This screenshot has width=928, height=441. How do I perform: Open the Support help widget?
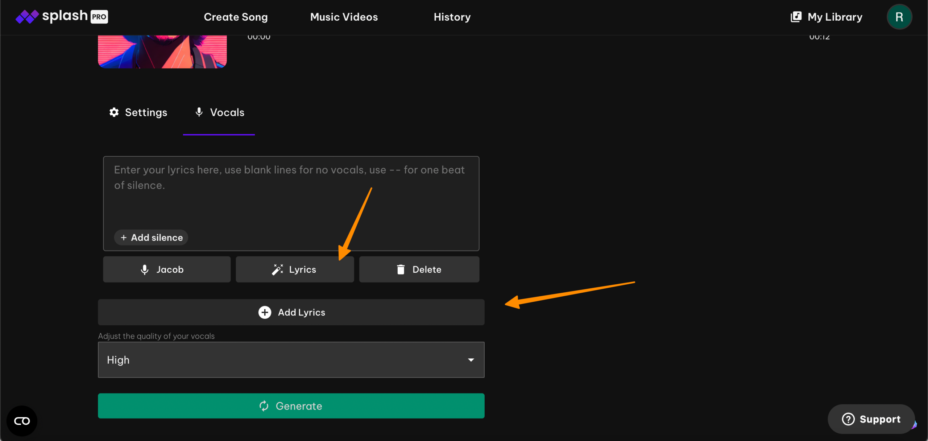coord(871,419)
